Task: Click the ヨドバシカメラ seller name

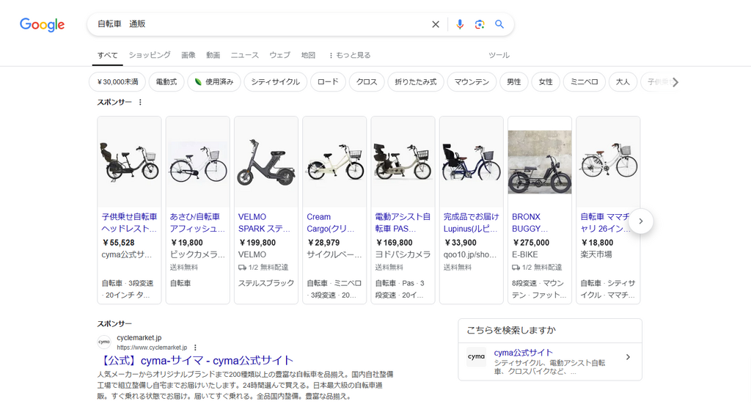Action: pos(403,254)
